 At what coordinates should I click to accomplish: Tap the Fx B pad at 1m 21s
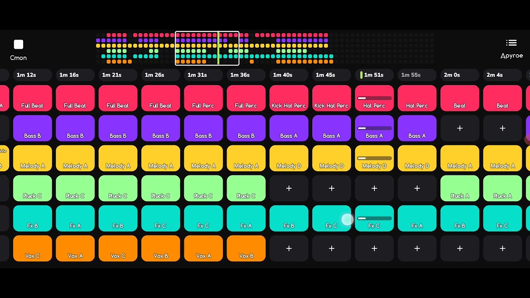(118, 219)
